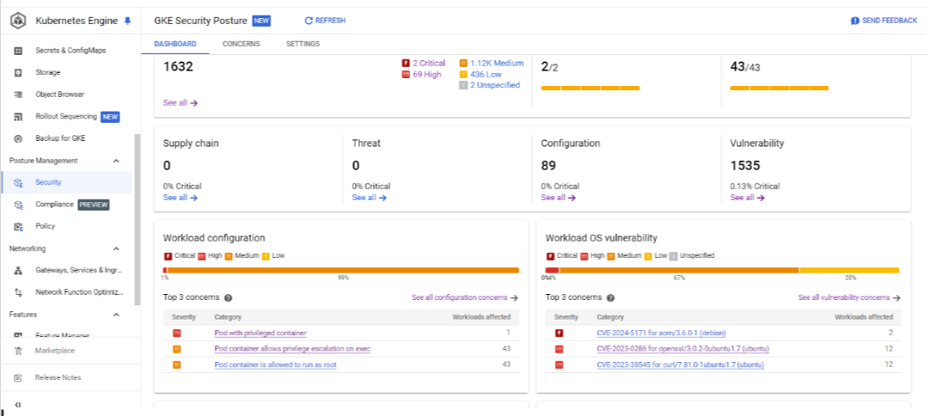The width and height of the screenshot is (947, 416).
Task: Click the Kubernetes Engine pin icon
Action: [128, 21]
